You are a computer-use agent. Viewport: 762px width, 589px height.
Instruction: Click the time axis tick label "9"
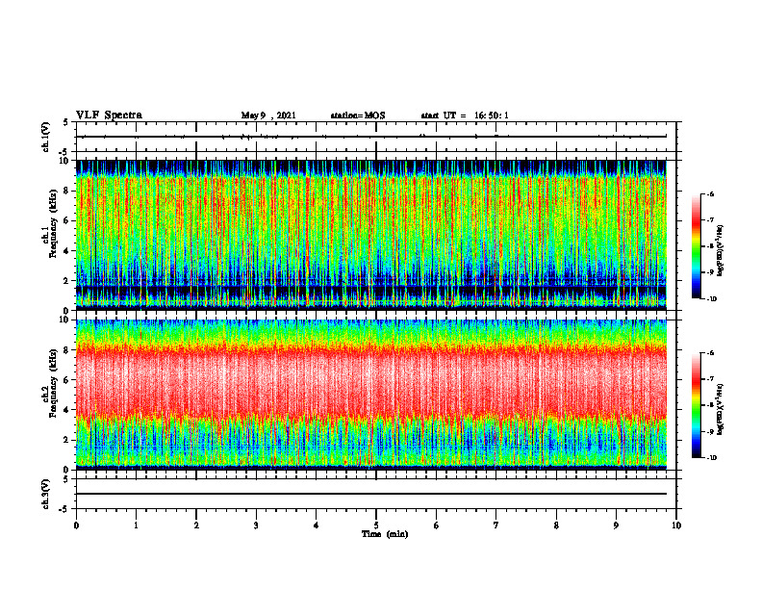coord(616,525)
